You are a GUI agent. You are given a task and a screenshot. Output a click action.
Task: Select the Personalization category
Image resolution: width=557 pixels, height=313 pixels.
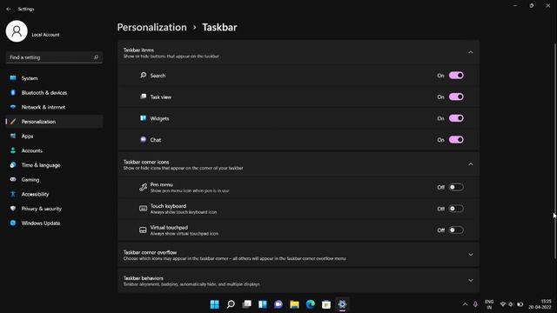54,122
